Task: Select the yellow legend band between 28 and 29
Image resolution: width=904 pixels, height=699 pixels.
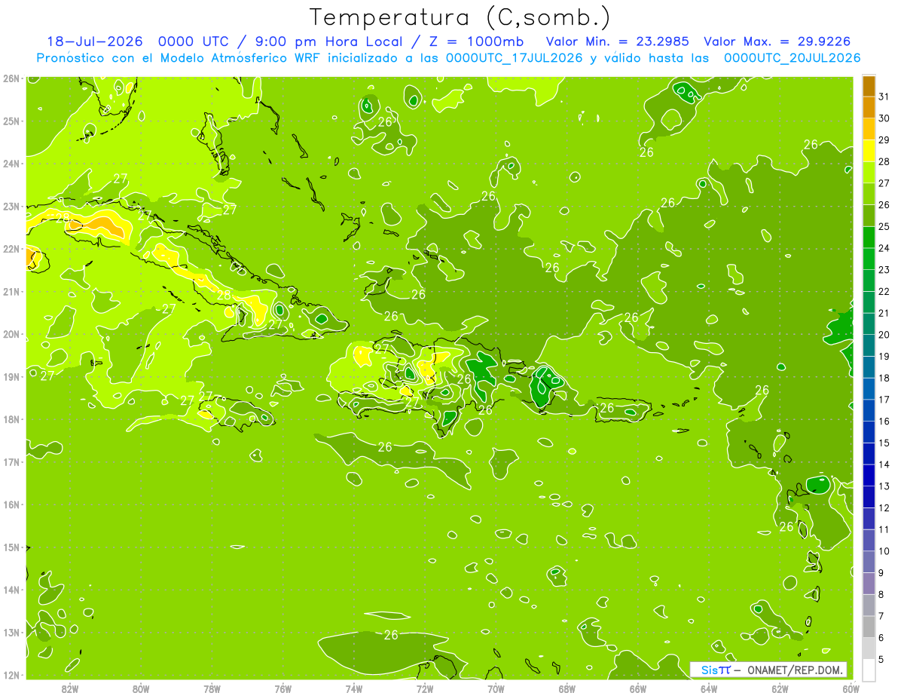Action: [x=869, y=151]
